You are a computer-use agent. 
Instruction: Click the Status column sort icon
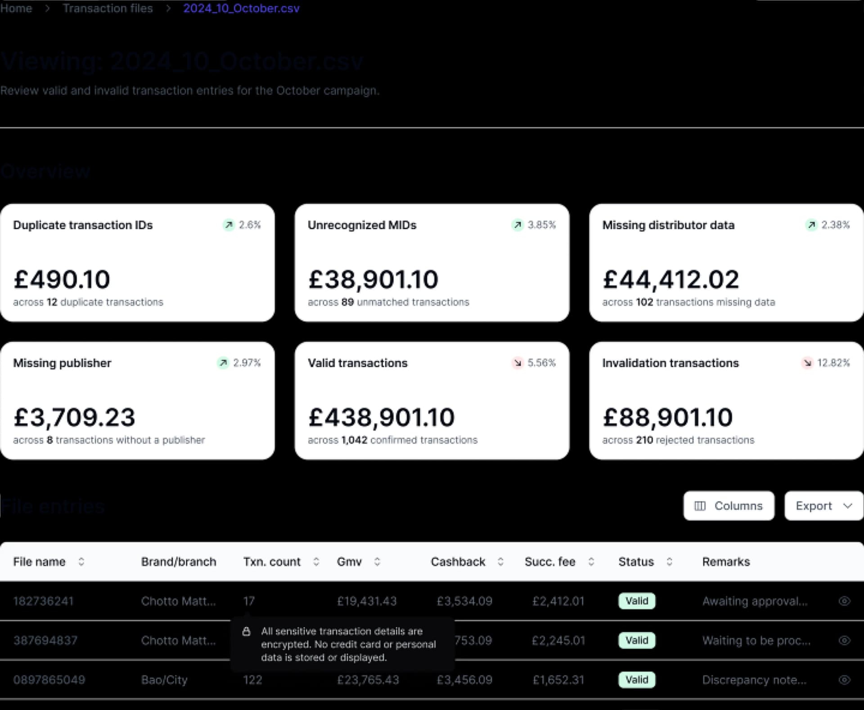669,562
